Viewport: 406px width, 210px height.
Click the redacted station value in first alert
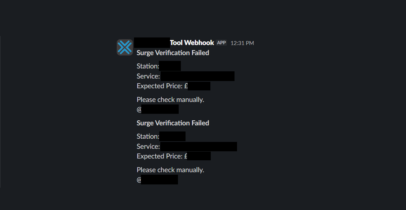(x=170, y=66)
